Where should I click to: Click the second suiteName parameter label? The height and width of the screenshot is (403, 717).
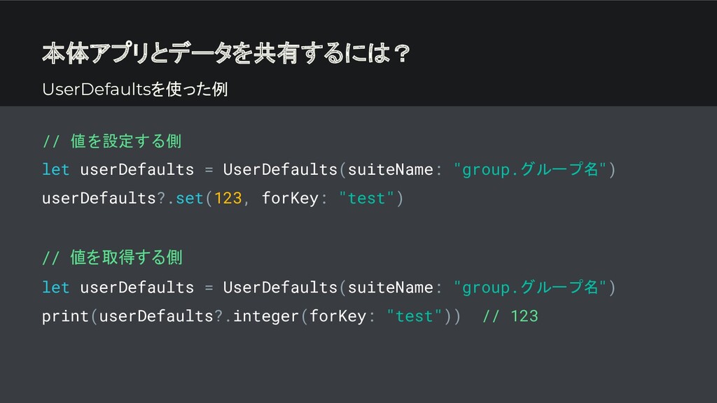point(391,288)
